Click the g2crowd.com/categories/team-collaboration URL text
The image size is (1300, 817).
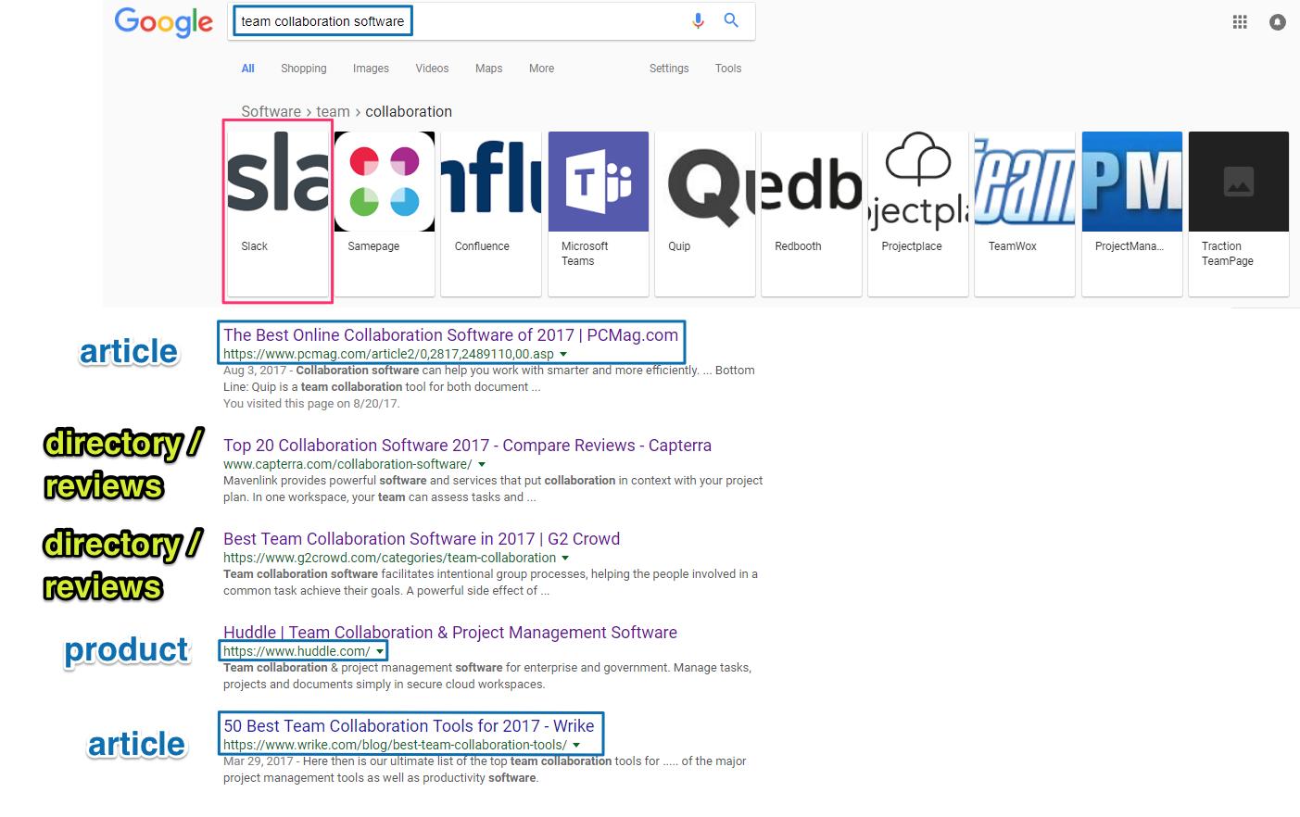[389, 558]
